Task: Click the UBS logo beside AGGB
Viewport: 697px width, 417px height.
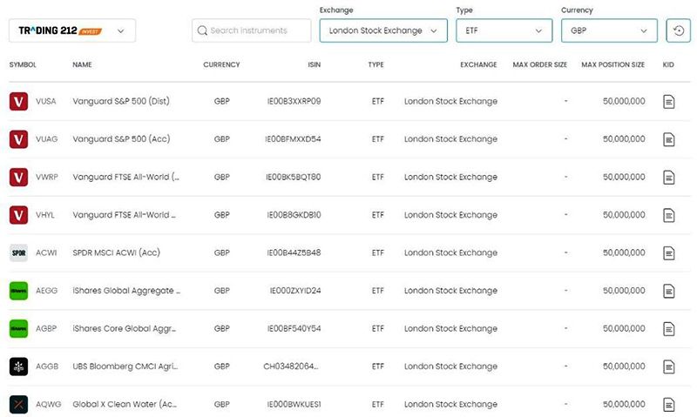Action: 18,367
